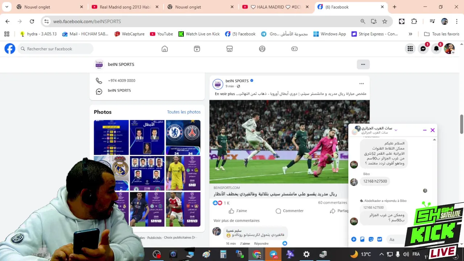Image resolution: width=464 pixels, height=261 pixels.
Task: Open Chelsea vs Paris photo thumbnail
Action: (x=183, y=137)
